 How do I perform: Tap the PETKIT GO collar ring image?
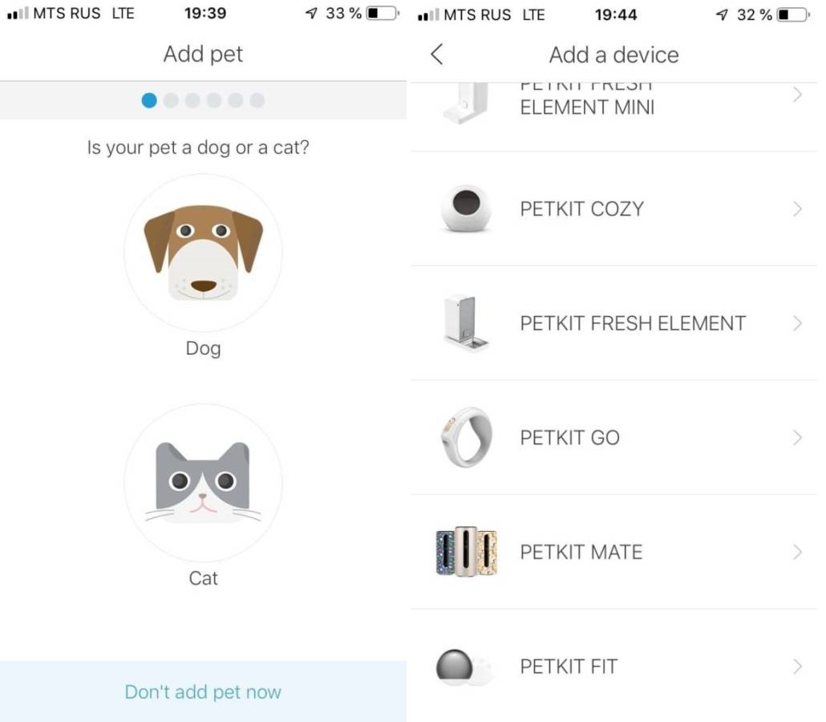coord(466,437)
